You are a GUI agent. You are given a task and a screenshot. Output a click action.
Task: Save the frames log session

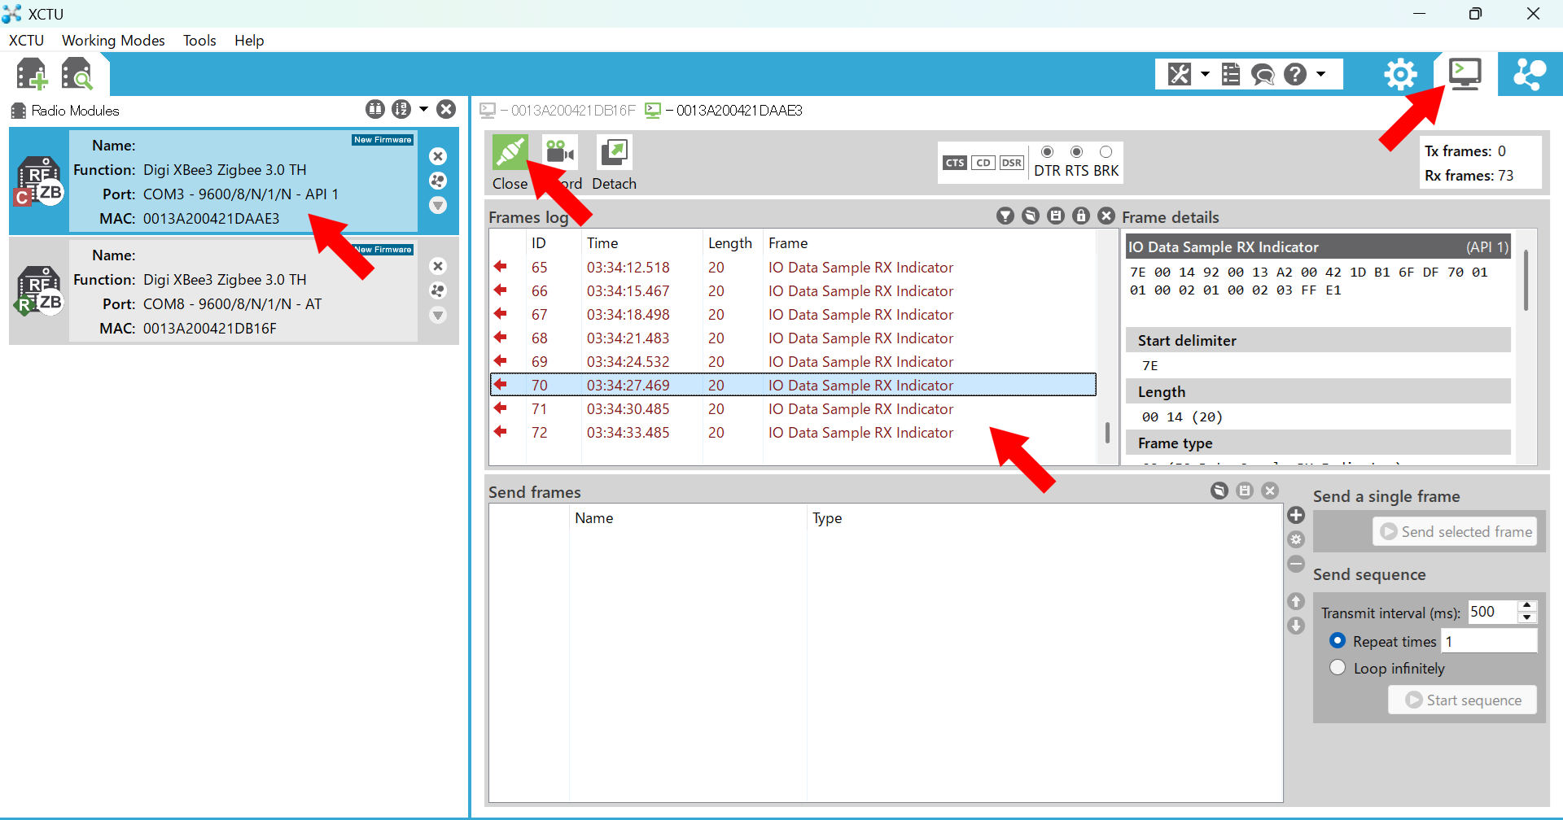[1056, 216]
